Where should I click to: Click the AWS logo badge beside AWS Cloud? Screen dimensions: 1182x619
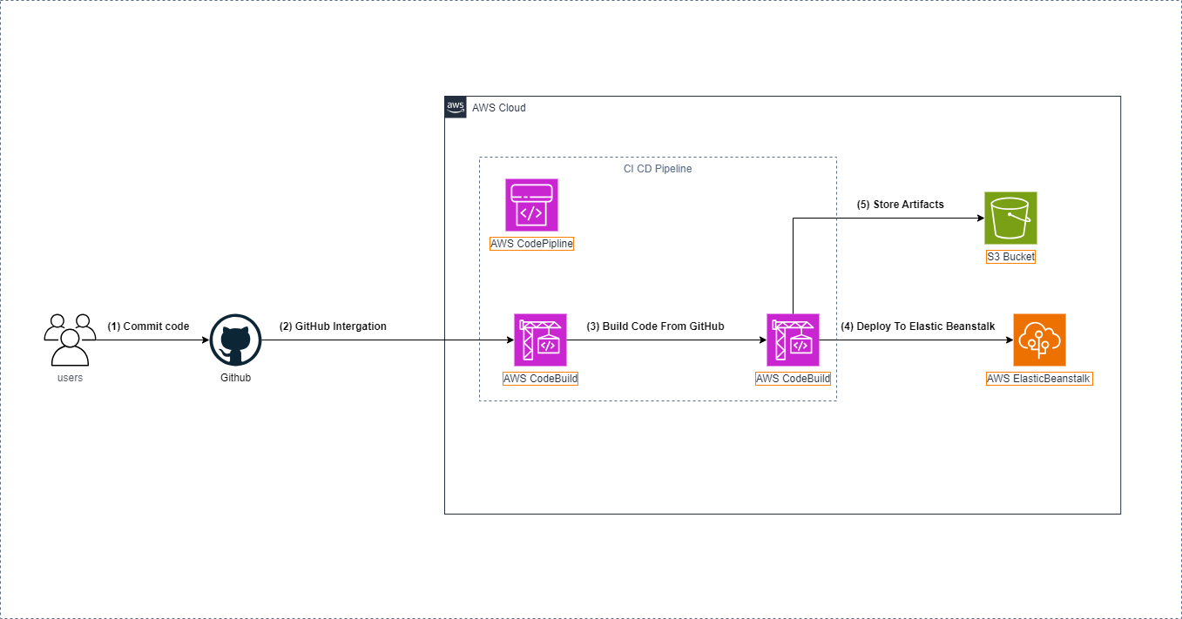pos(456,107)
